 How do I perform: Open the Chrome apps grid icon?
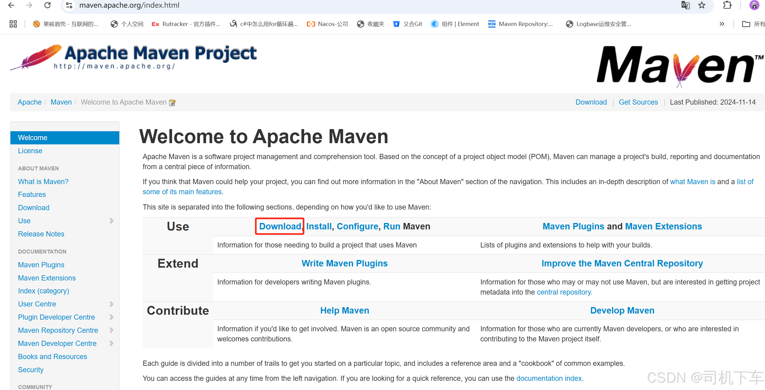13,24
